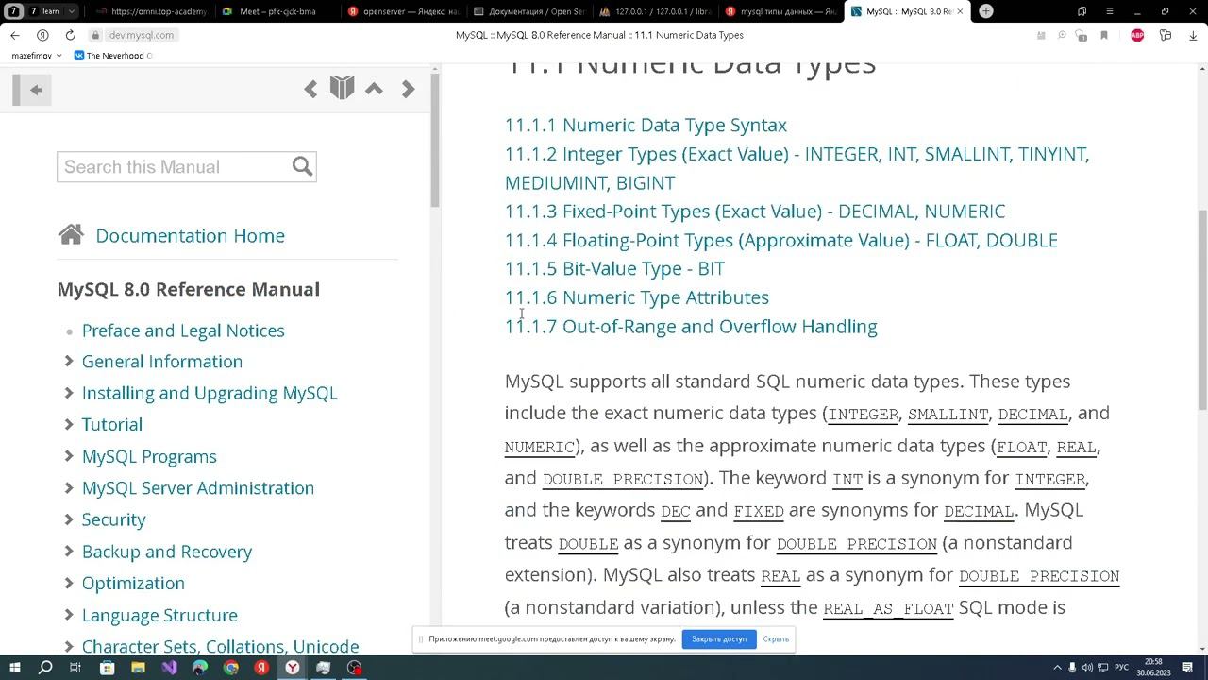Click the dev.mysql.com address bar

pos(142,35)
